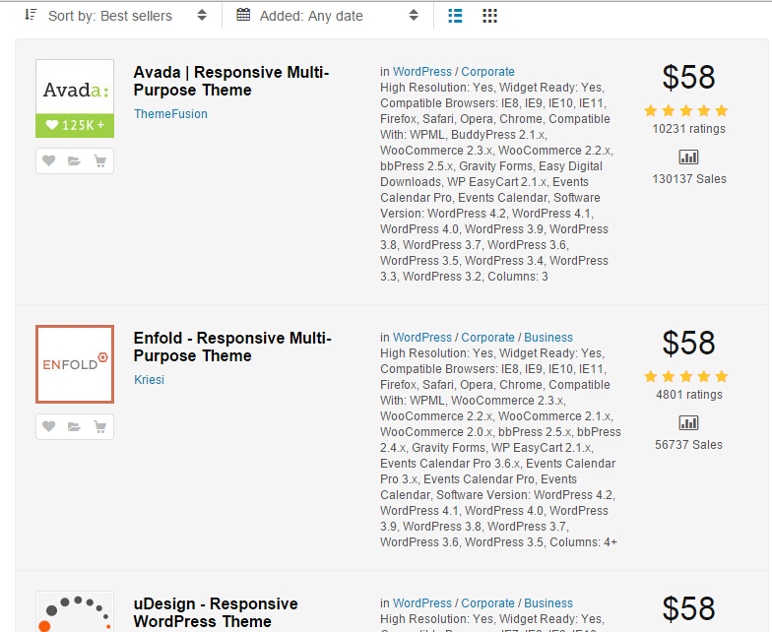Add Avada theme to cart
The width and height of the screenshot is (772, 632).
(x=99, y=161)
